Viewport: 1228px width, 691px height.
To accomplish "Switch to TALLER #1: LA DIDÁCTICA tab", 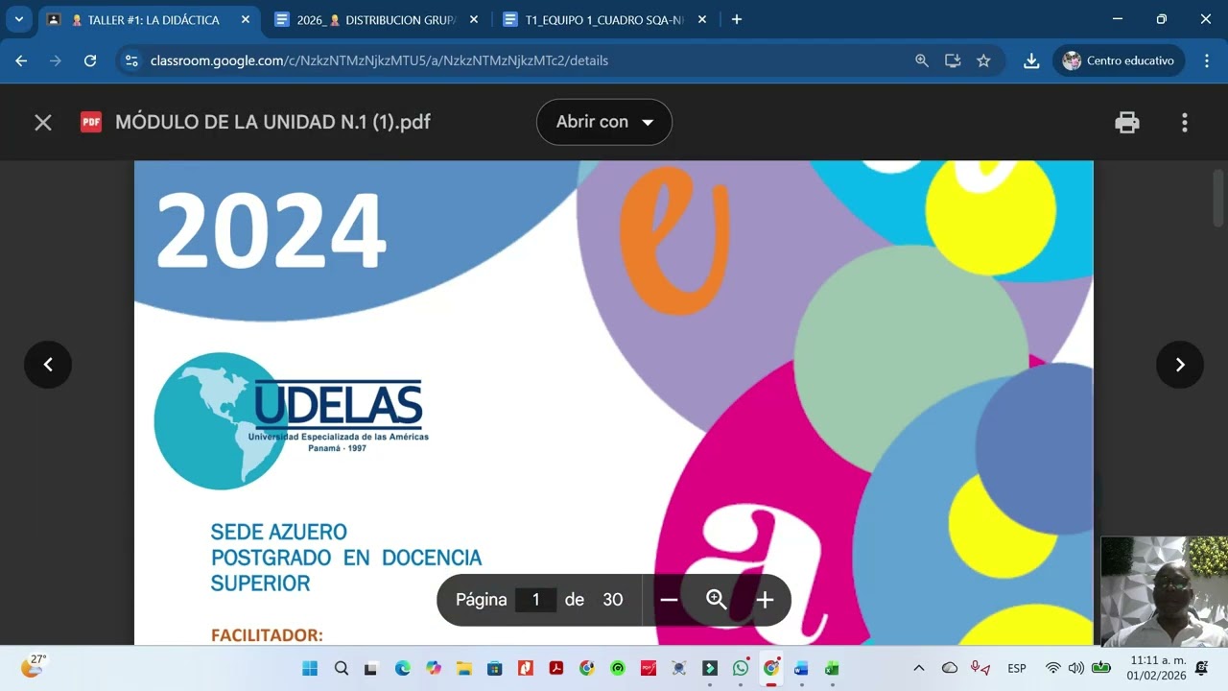I will (x=149, y=19).
